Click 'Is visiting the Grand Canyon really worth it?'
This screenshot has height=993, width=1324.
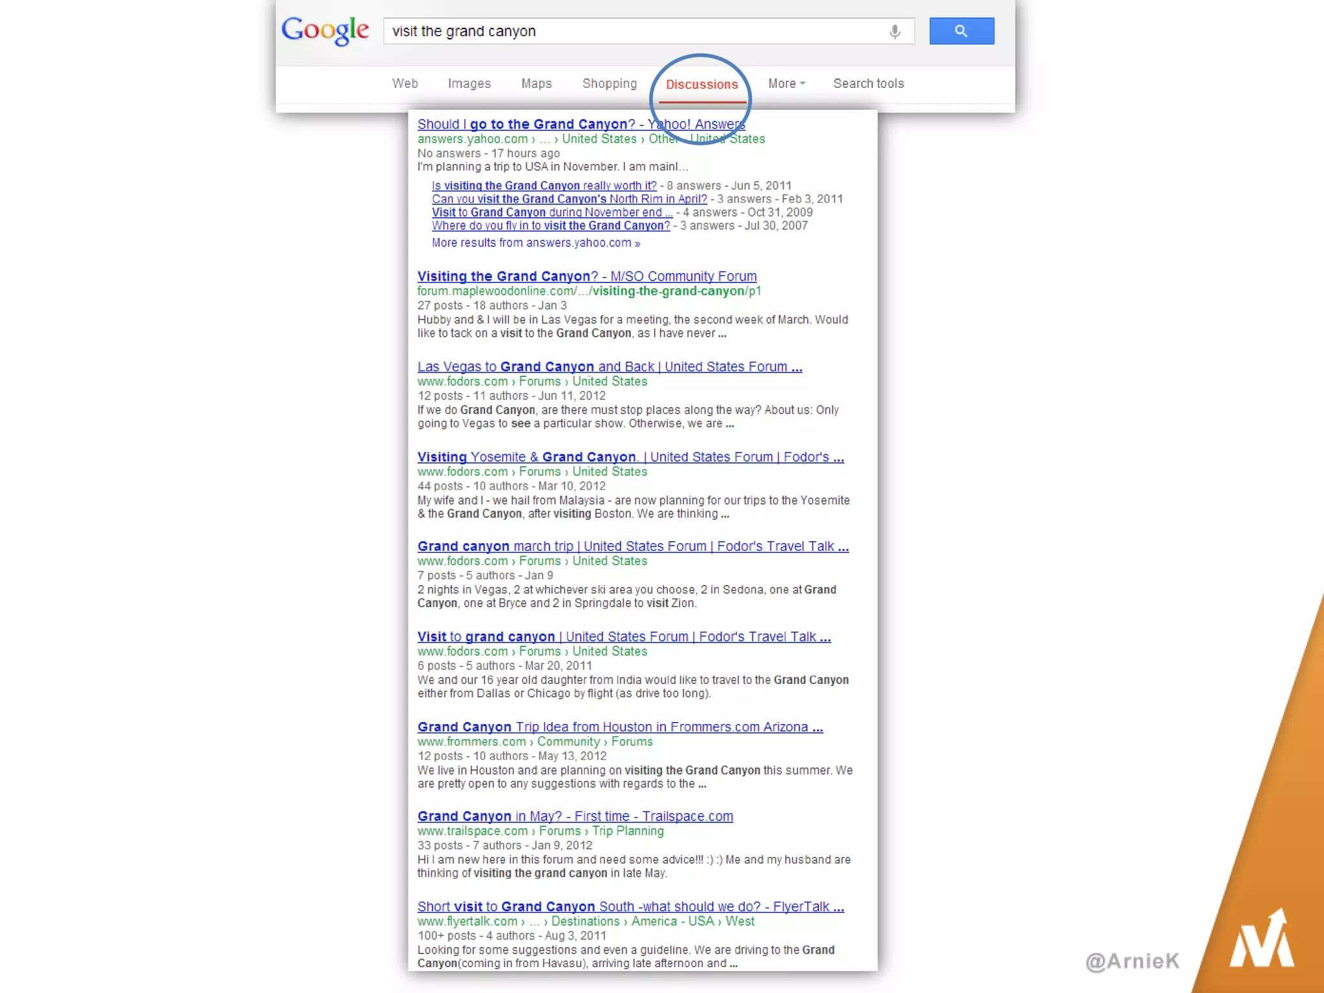(544, 186)
